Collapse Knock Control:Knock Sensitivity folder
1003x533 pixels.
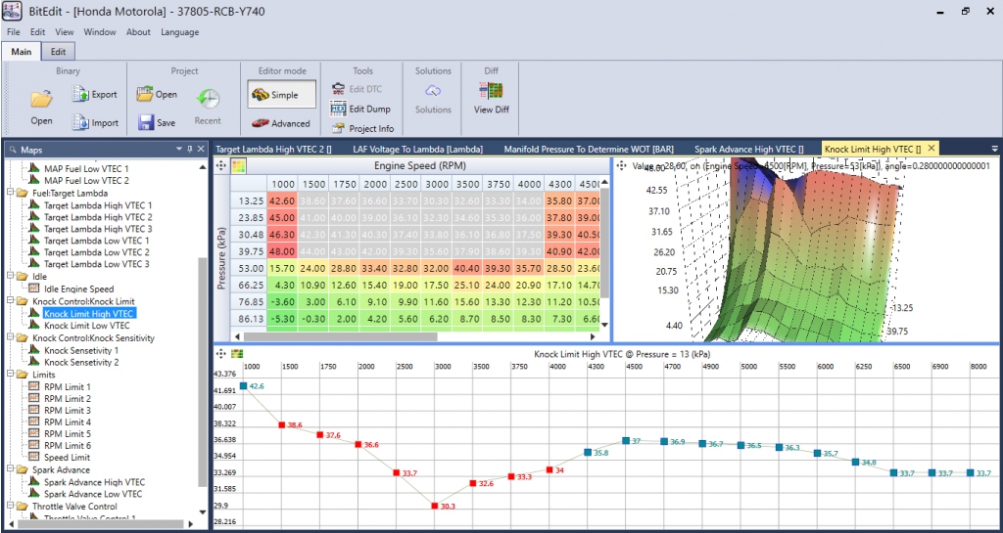10,337
